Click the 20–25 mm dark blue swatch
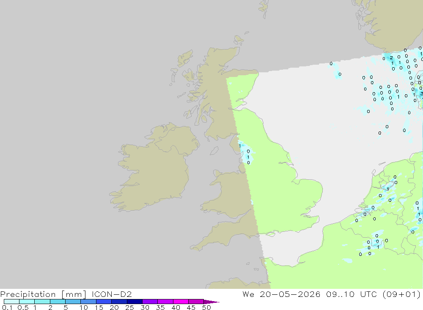The height and width of the screenshot is (310, 423). pyautogui.click(x=119, y=302)
